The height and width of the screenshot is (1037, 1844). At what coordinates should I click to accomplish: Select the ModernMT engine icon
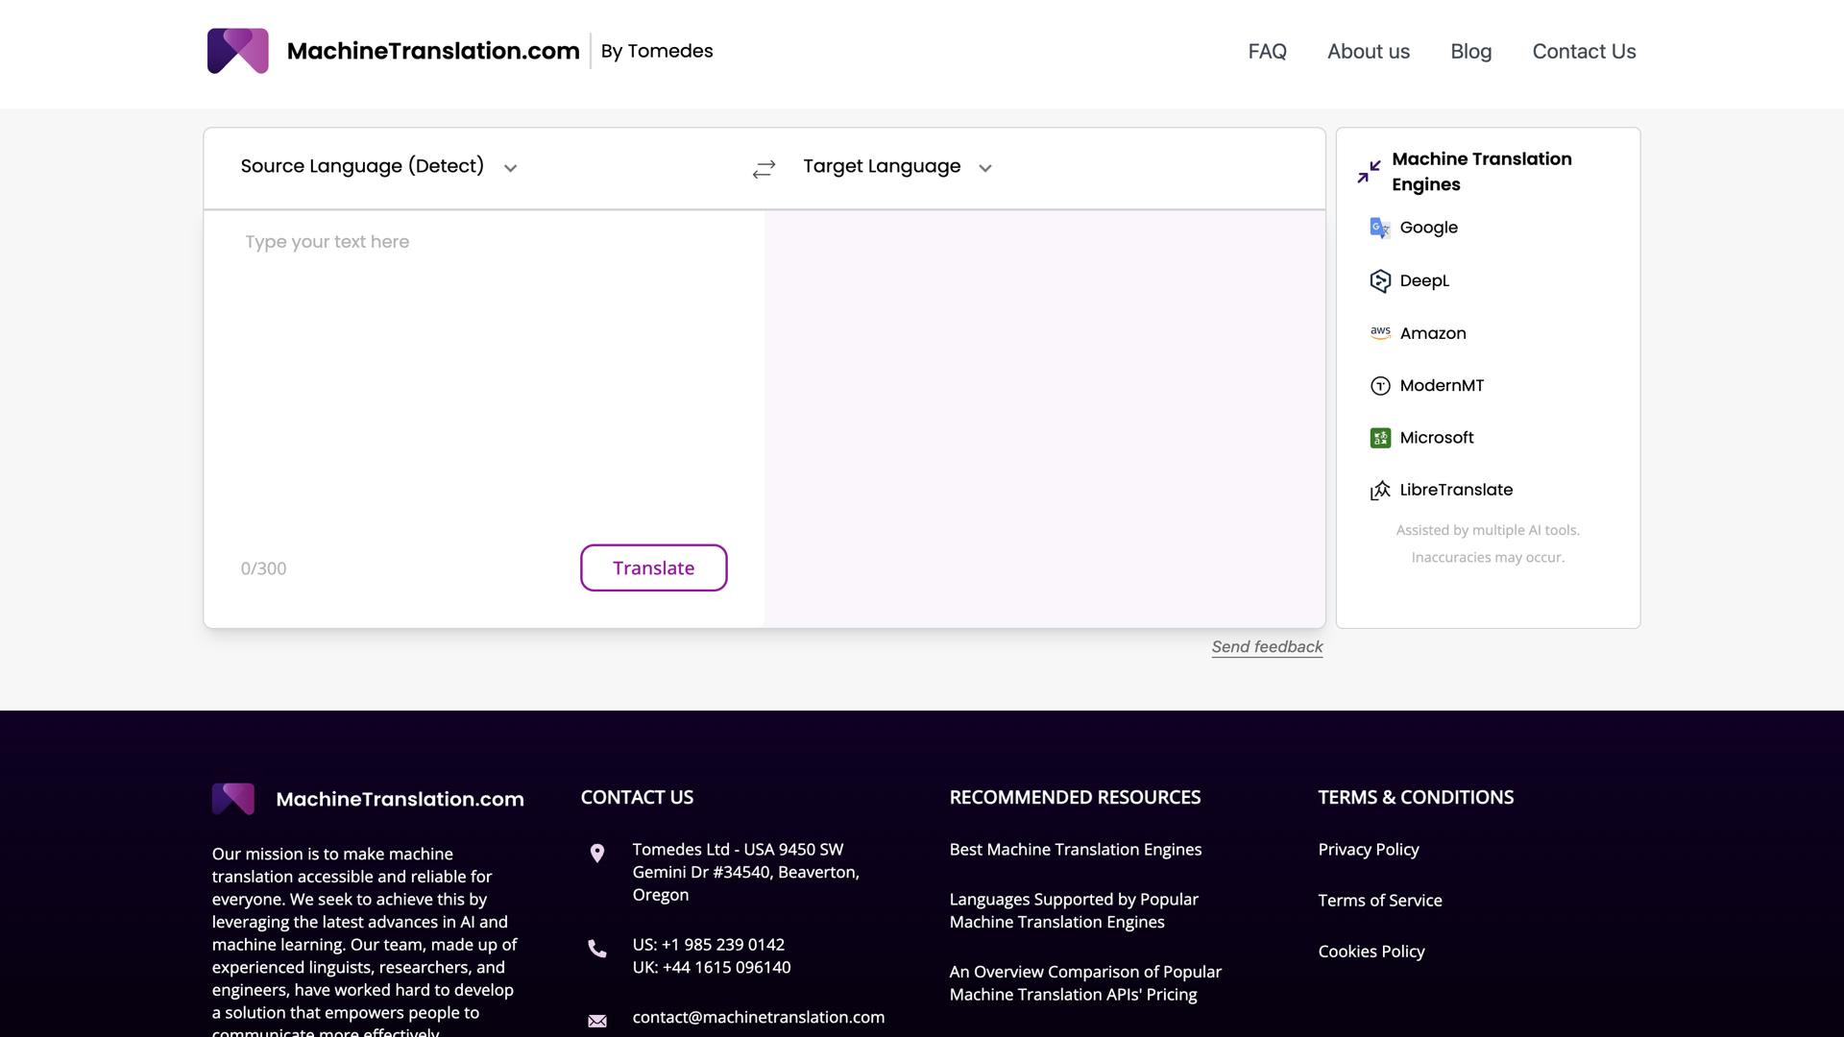click(x=1380, y=386)
